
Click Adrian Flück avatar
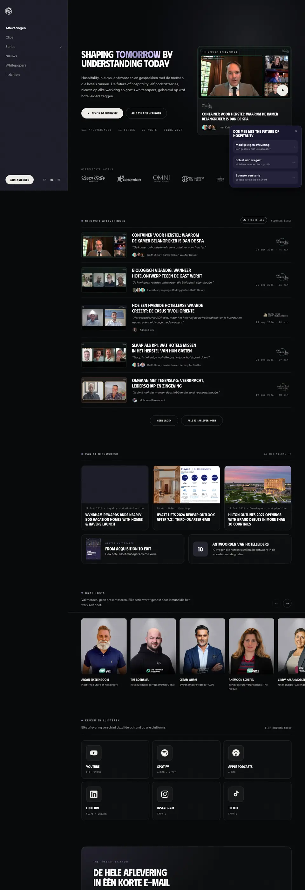135,330
